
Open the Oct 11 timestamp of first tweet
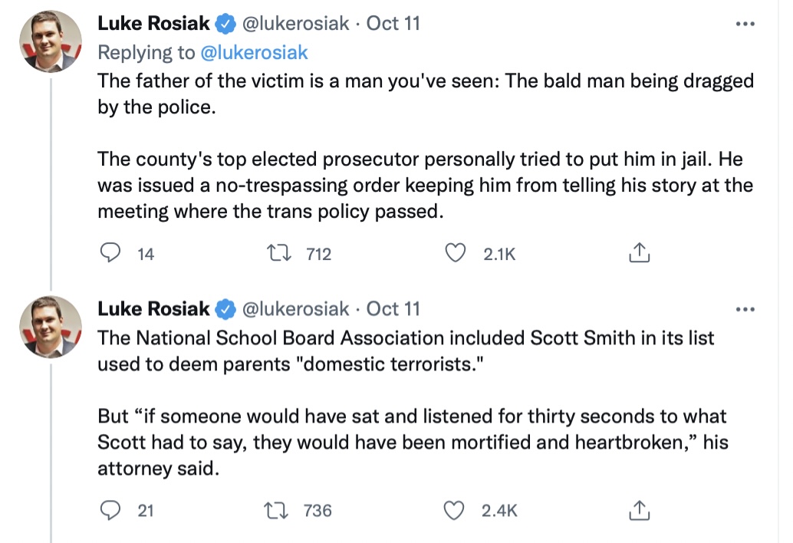393,24
